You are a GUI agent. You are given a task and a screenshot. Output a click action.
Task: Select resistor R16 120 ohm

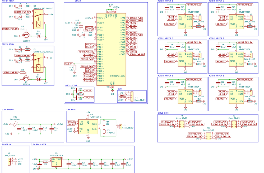(104, 123)
